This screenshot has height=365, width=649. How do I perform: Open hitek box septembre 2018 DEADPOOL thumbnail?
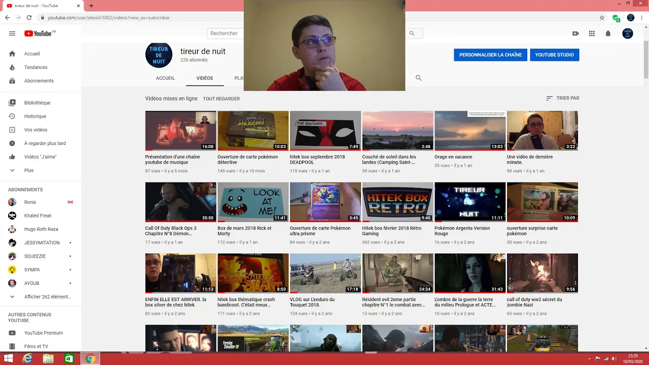click(x=326, y=131)
